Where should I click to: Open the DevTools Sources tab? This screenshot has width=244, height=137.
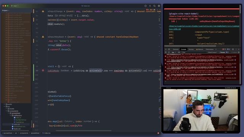(x=191, y=49)
